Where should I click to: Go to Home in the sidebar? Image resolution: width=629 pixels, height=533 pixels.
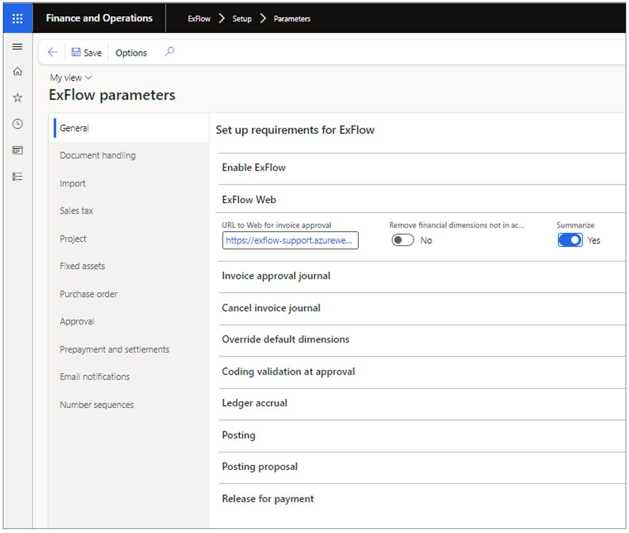point(17,71)
